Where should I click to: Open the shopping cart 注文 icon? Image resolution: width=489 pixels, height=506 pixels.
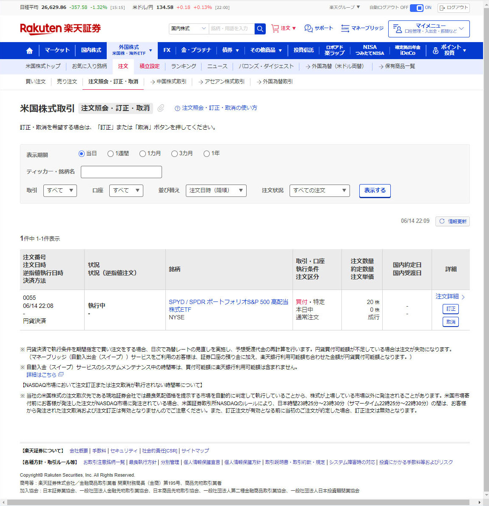click(x=276, y=28)
